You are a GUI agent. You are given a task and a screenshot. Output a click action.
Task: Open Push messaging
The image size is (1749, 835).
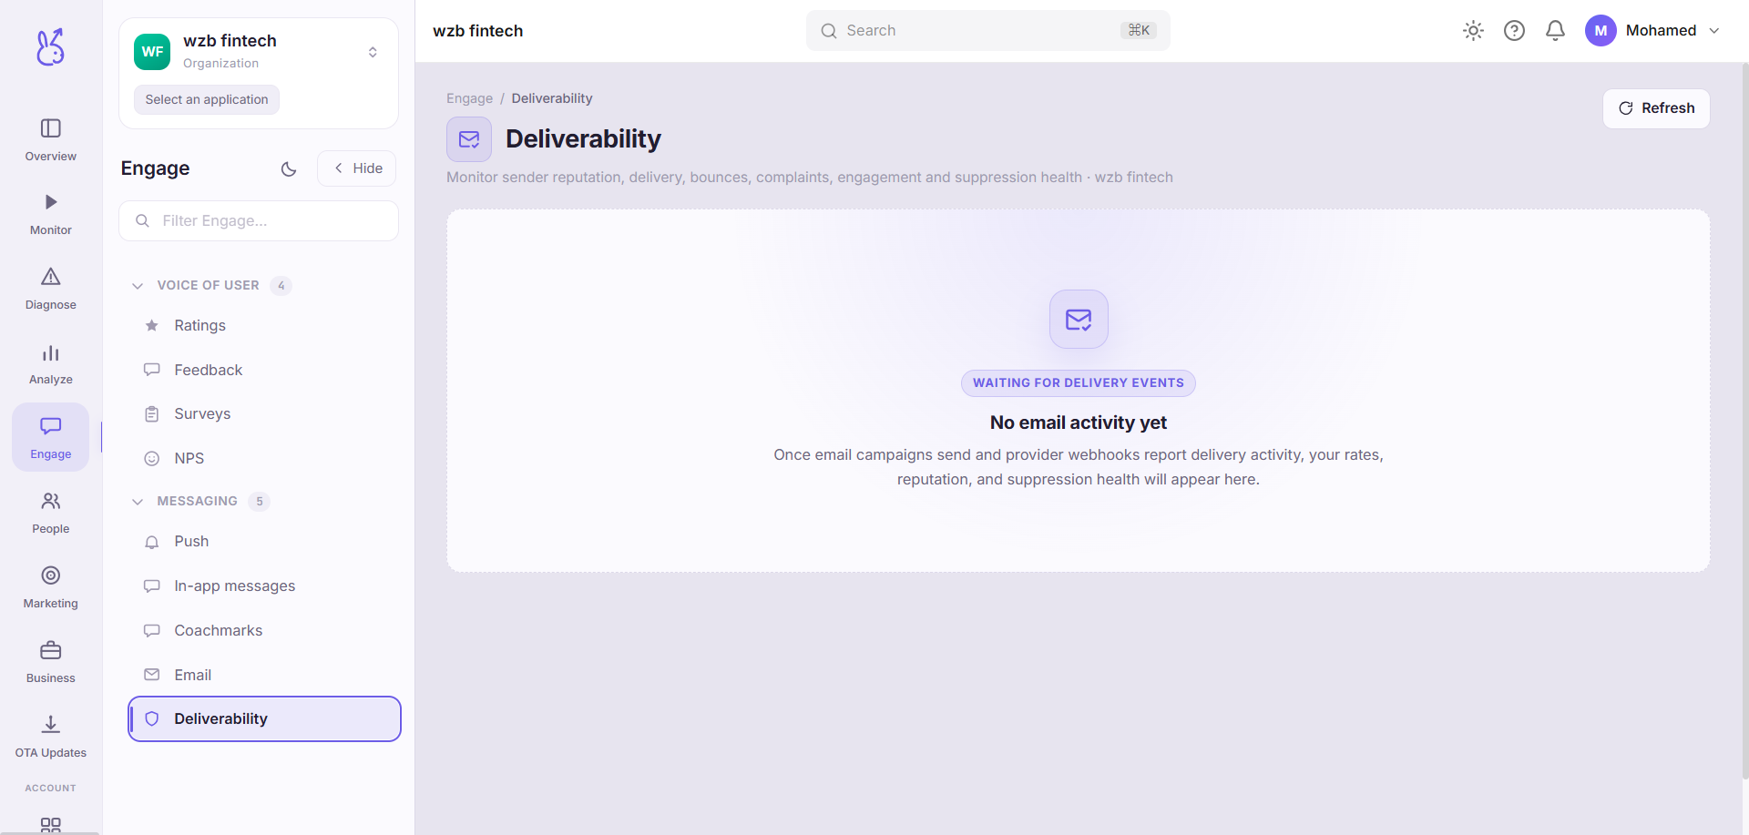click(264, 542)
